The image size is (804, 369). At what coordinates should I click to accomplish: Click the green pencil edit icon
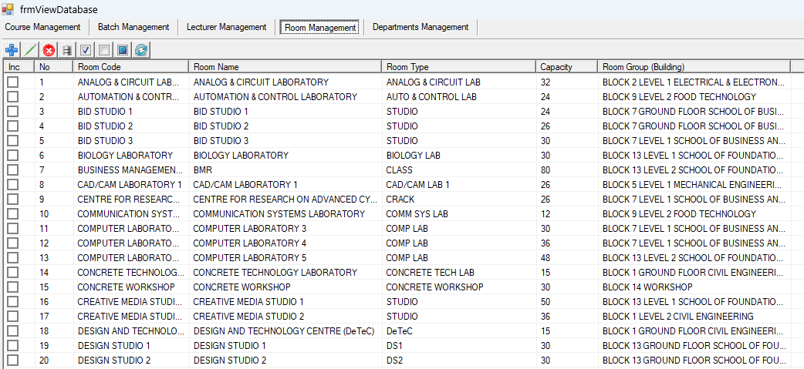click(30, 50)
